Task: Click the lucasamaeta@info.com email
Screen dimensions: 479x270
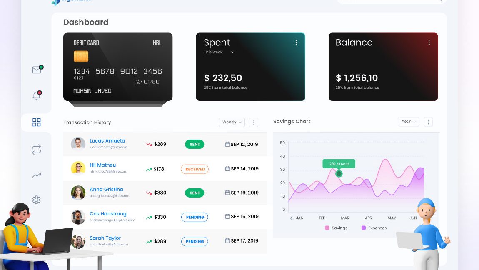Action: [108, 147]
